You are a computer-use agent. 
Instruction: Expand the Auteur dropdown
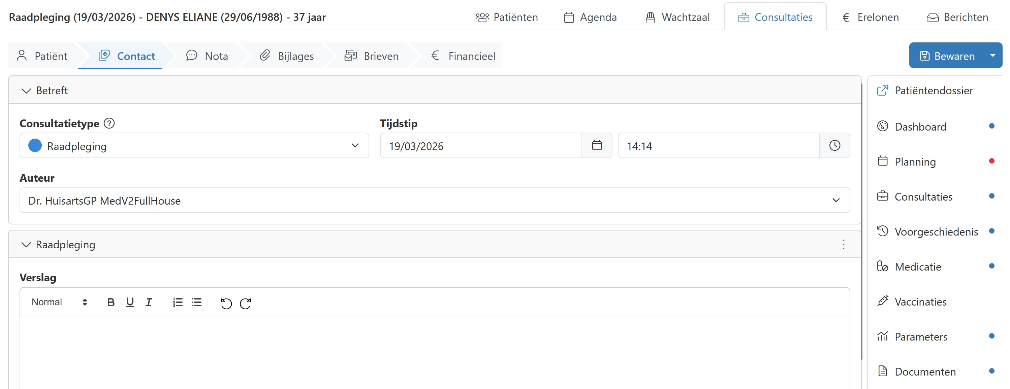click(435, 201)
